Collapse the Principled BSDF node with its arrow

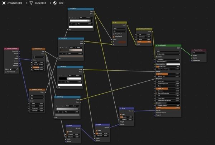pos(157,45)
